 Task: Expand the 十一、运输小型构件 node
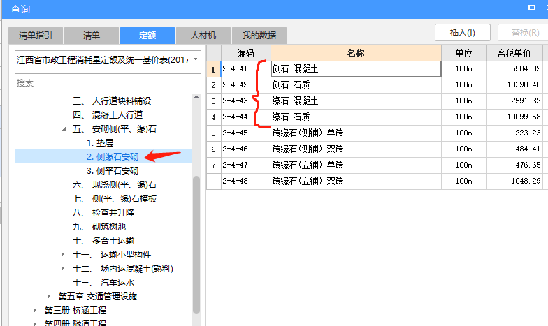coord(63,254)
